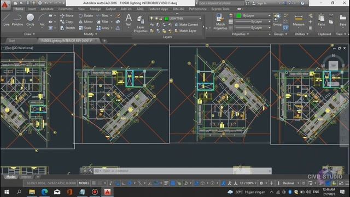Open the Annotate ribbon tab
The height and width of the screenshot is (197, 350).
coord(47,9)
